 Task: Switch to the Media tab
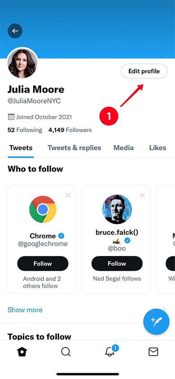coord(123,148)
